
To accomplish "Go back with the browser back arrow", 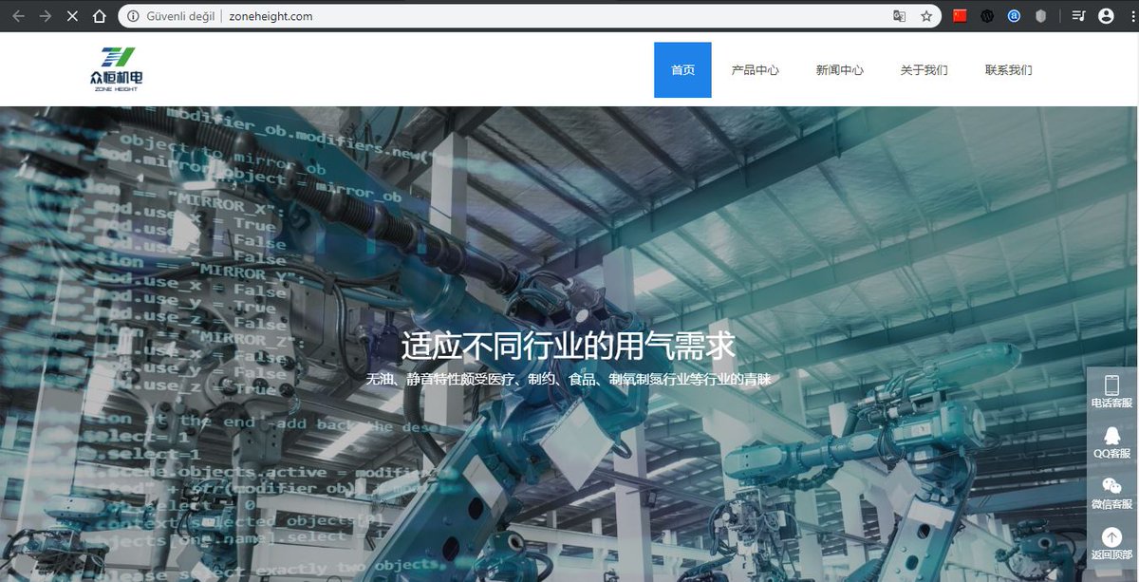I will (x=18, y=16).
